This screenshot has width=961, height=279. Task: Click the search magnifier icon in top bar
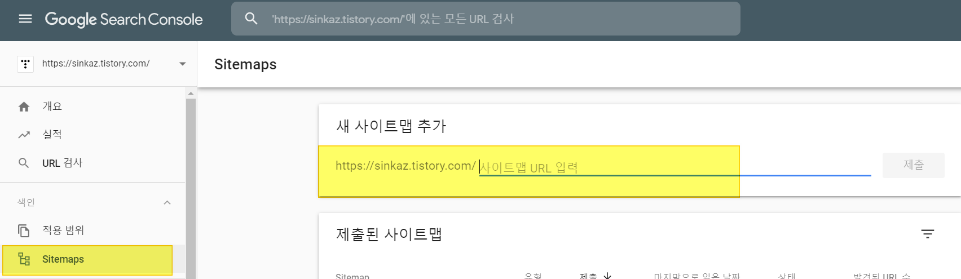[251, 19]
